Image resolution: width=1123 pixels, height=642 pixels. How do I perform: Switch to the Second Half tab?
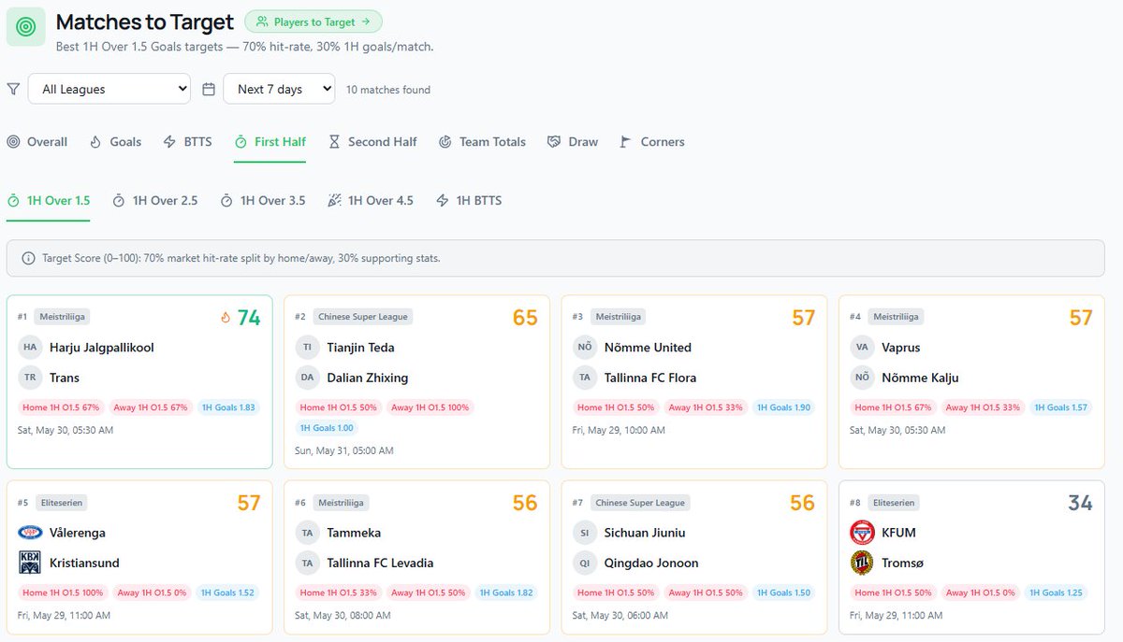tap(372, 142)
